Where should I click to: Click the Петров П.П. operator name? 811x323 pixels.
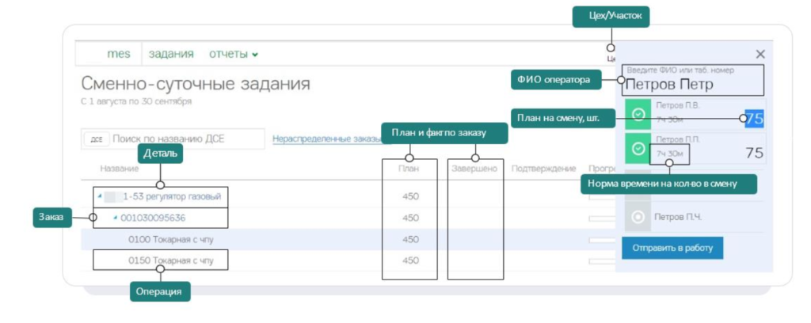pyautogui.click(x=678, y=139)
